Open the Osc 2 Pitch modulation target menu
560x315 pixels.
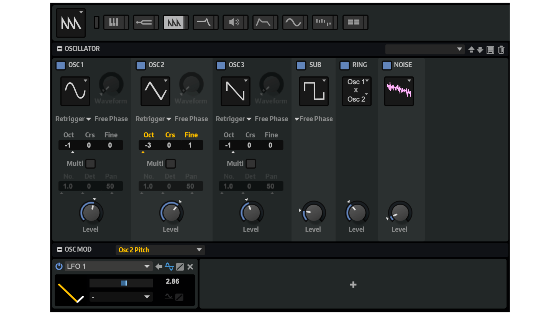[x=160, y=250]
